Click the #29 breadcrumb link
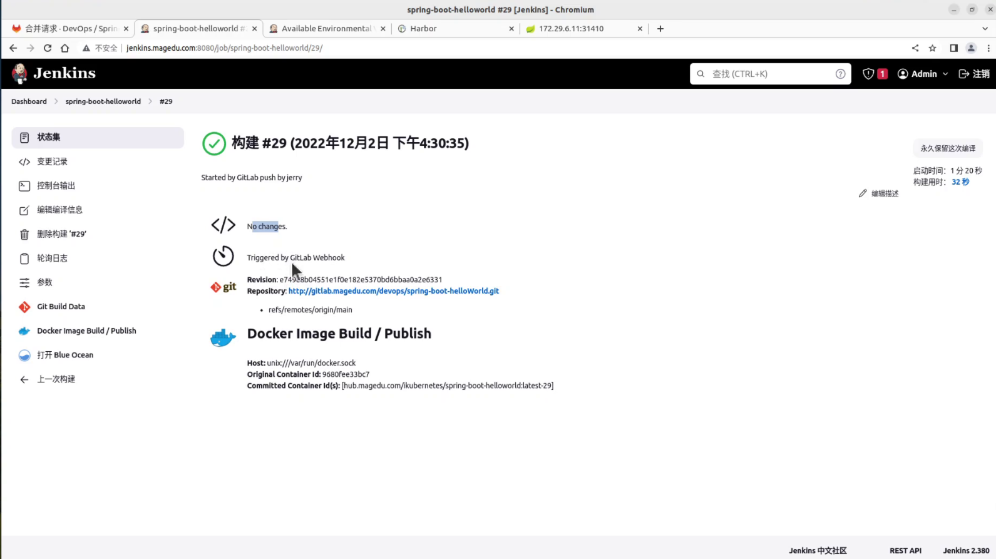Image resolution: width=996 pixels, height=559 pixels. coord(166,101)
